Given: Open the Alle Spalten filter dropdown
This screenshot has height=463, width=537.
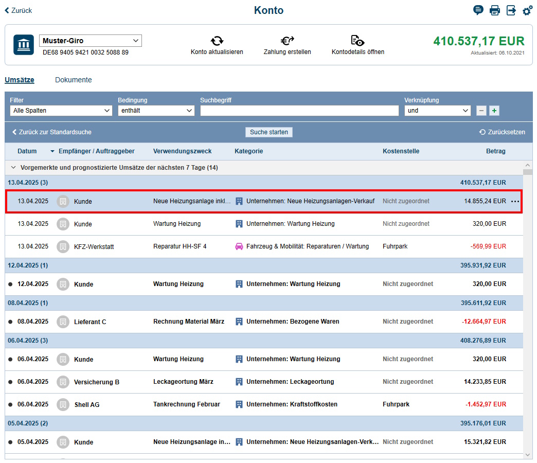Looking at the screenshot, I should click(61, 111).
